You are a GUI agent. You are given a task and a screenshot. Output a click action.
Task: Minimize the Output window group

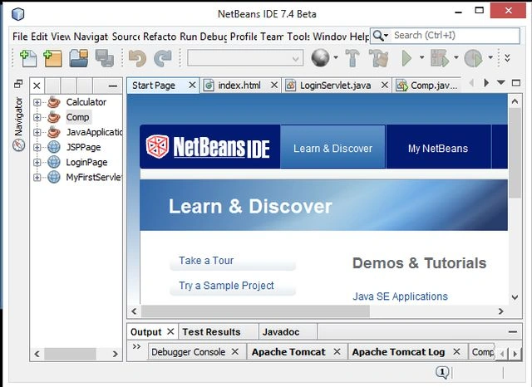[513, 331]
